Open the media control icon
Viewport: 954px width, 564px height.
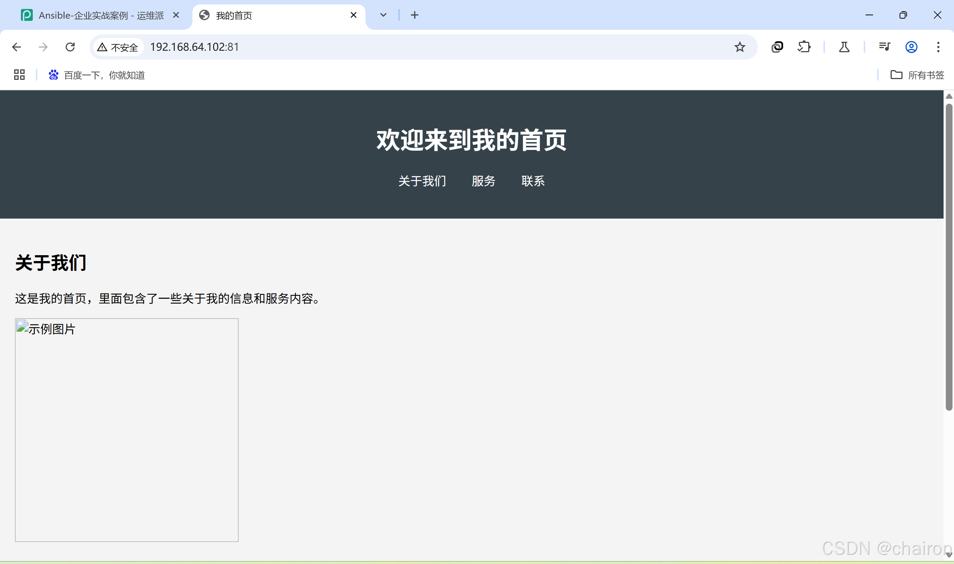884,47
